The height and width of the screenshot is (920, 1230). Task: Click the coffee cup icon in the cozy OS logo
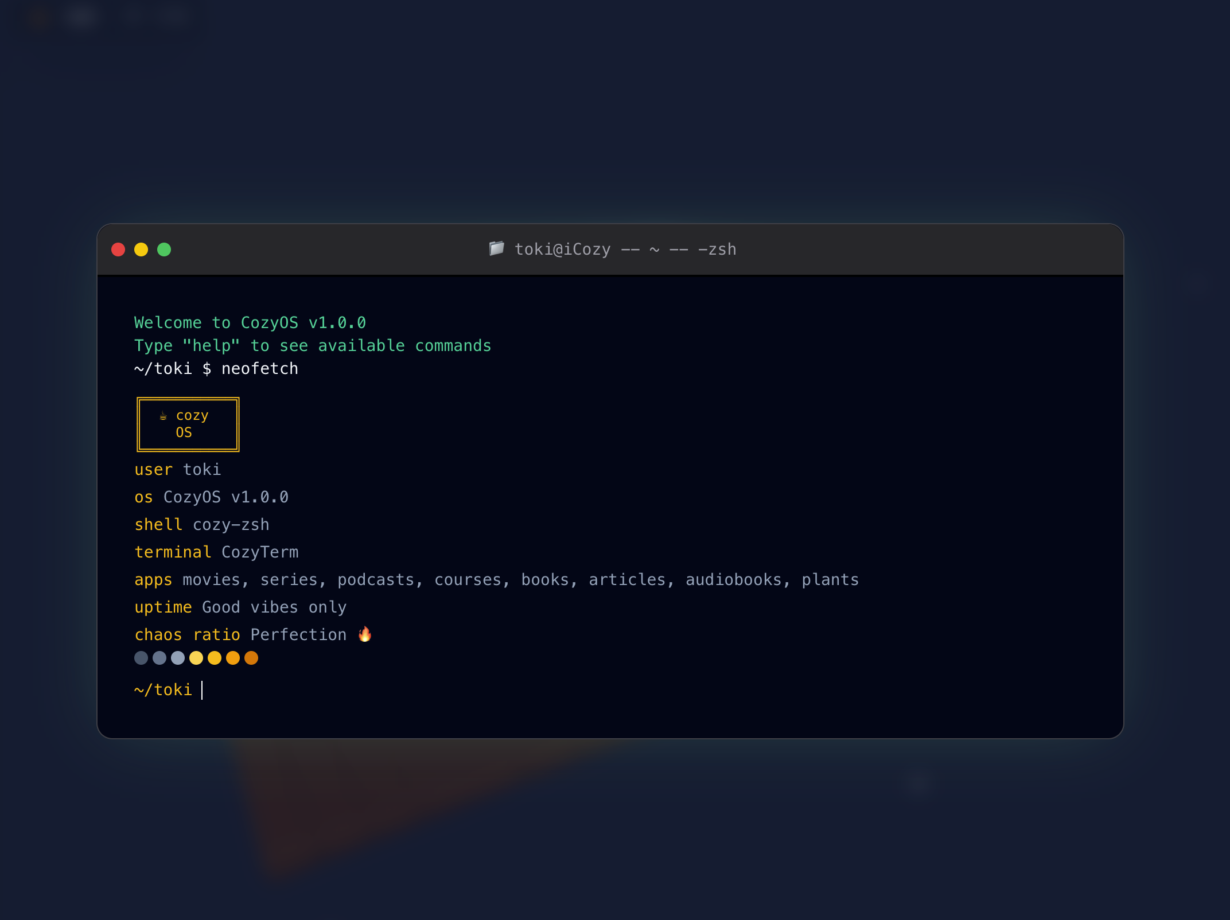point(164,415)
